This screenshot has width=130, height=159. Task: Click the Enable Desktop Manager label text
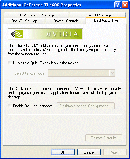coord(32,106)
